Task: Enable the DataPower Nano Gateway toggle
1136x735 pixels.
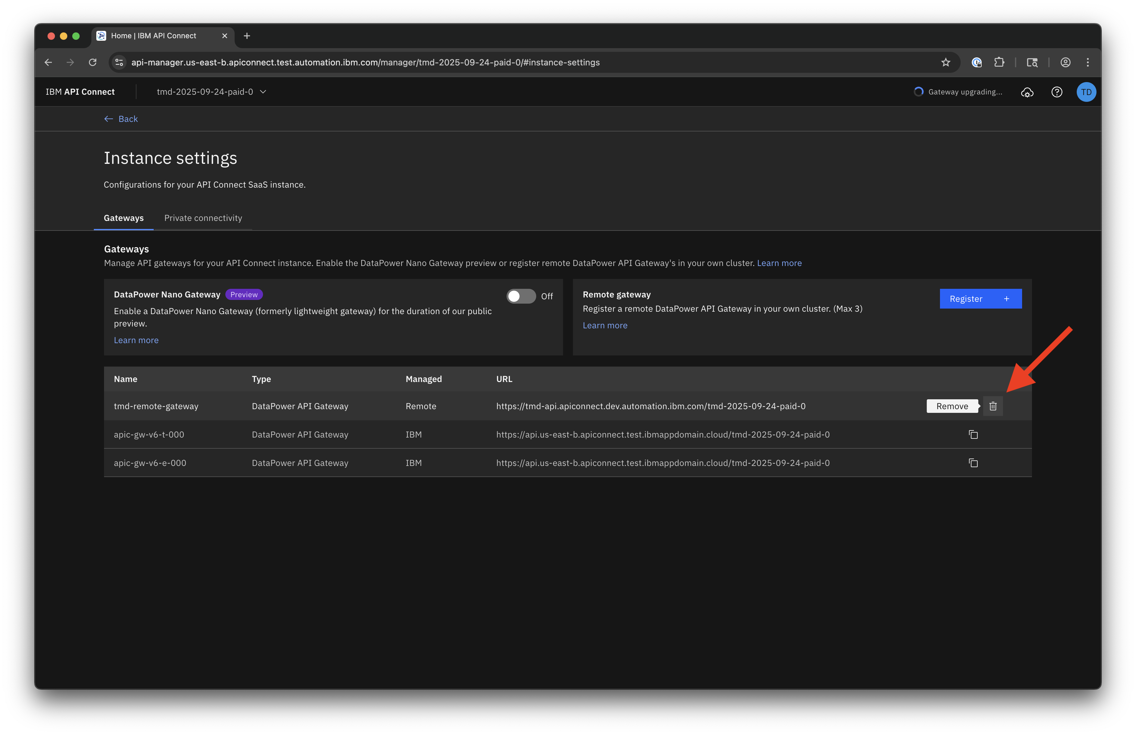Action: pos(521,296)
